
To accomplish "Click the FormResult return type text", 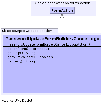I will [40, 49].
